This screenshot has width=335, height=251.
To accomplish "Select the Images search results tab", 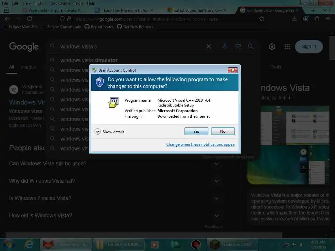I will click(28, 67).
